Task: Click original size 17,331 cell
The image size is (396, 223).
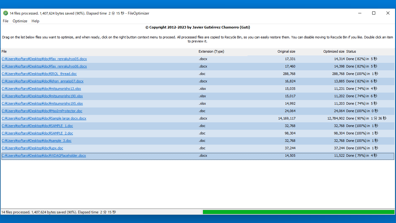Action: (x=290, y=59)
